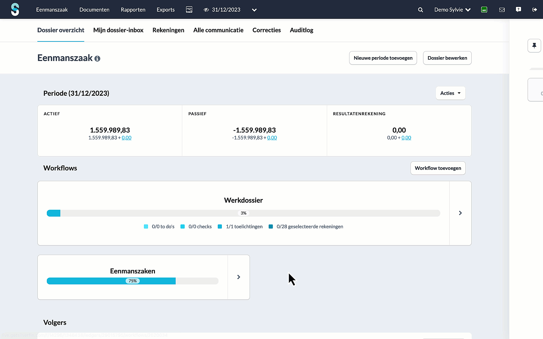The height and width of the screenshot is (339, 543).
Task: Click the Passief total -1.559.989,83
Action: pyautogui.click(x=254, y=130)
